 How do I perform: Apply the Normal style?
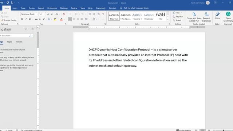tap(114, 16)
